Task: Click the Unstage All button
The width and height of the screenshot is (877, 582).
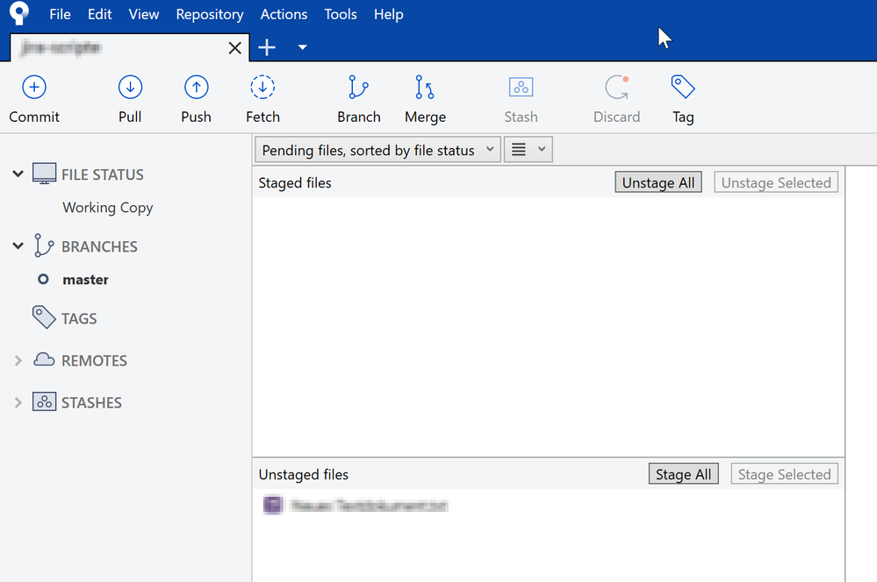Action: pyautogui.click(x=658, y=181)
